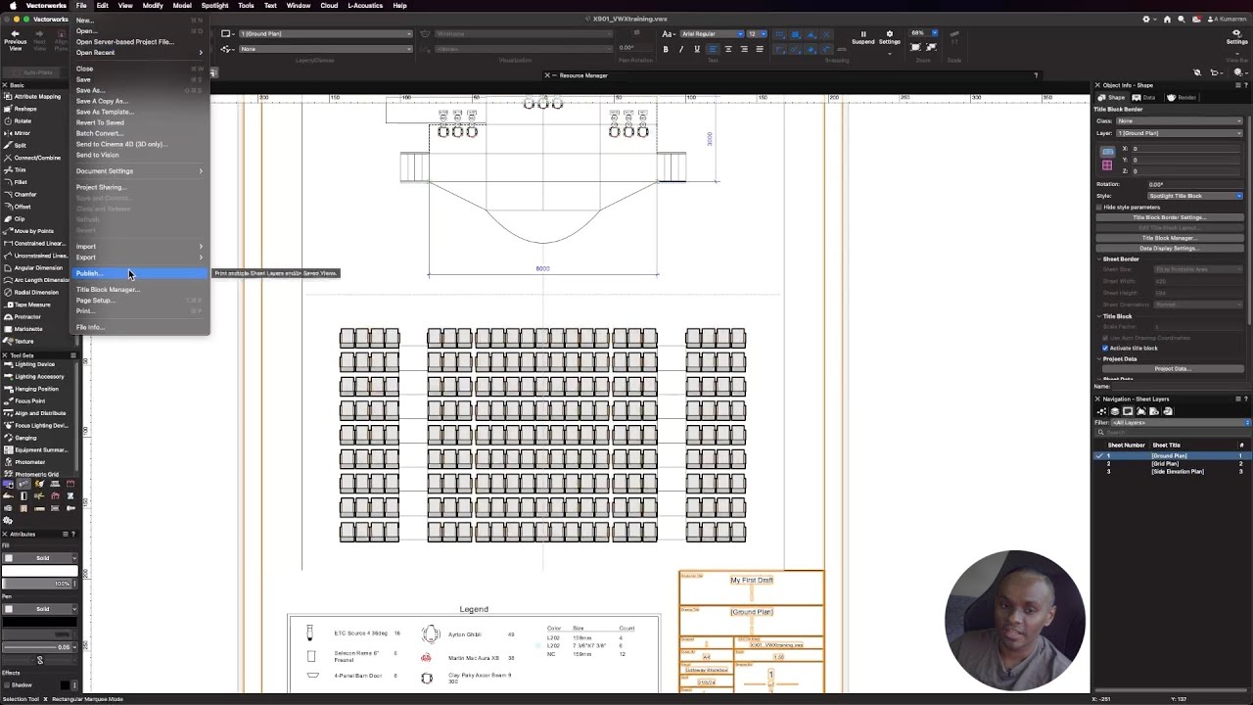
Task: Click the Rotation input field
Action: point(1194,184)
